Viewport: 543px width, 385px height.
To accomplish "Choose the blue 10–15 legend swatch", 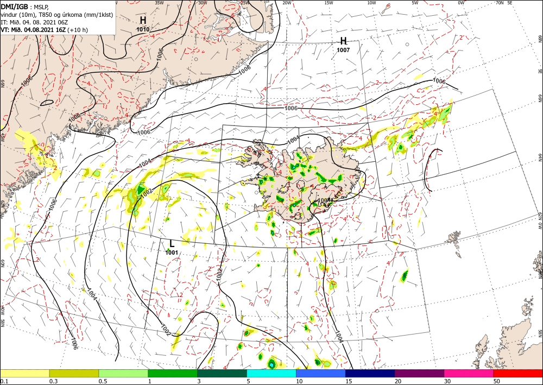I will (321, 373).
